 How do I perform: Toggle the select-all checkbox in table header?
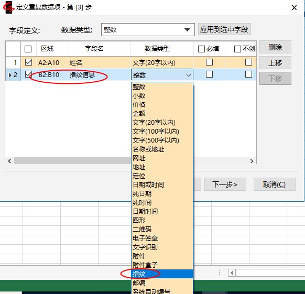tap(28, 49)
